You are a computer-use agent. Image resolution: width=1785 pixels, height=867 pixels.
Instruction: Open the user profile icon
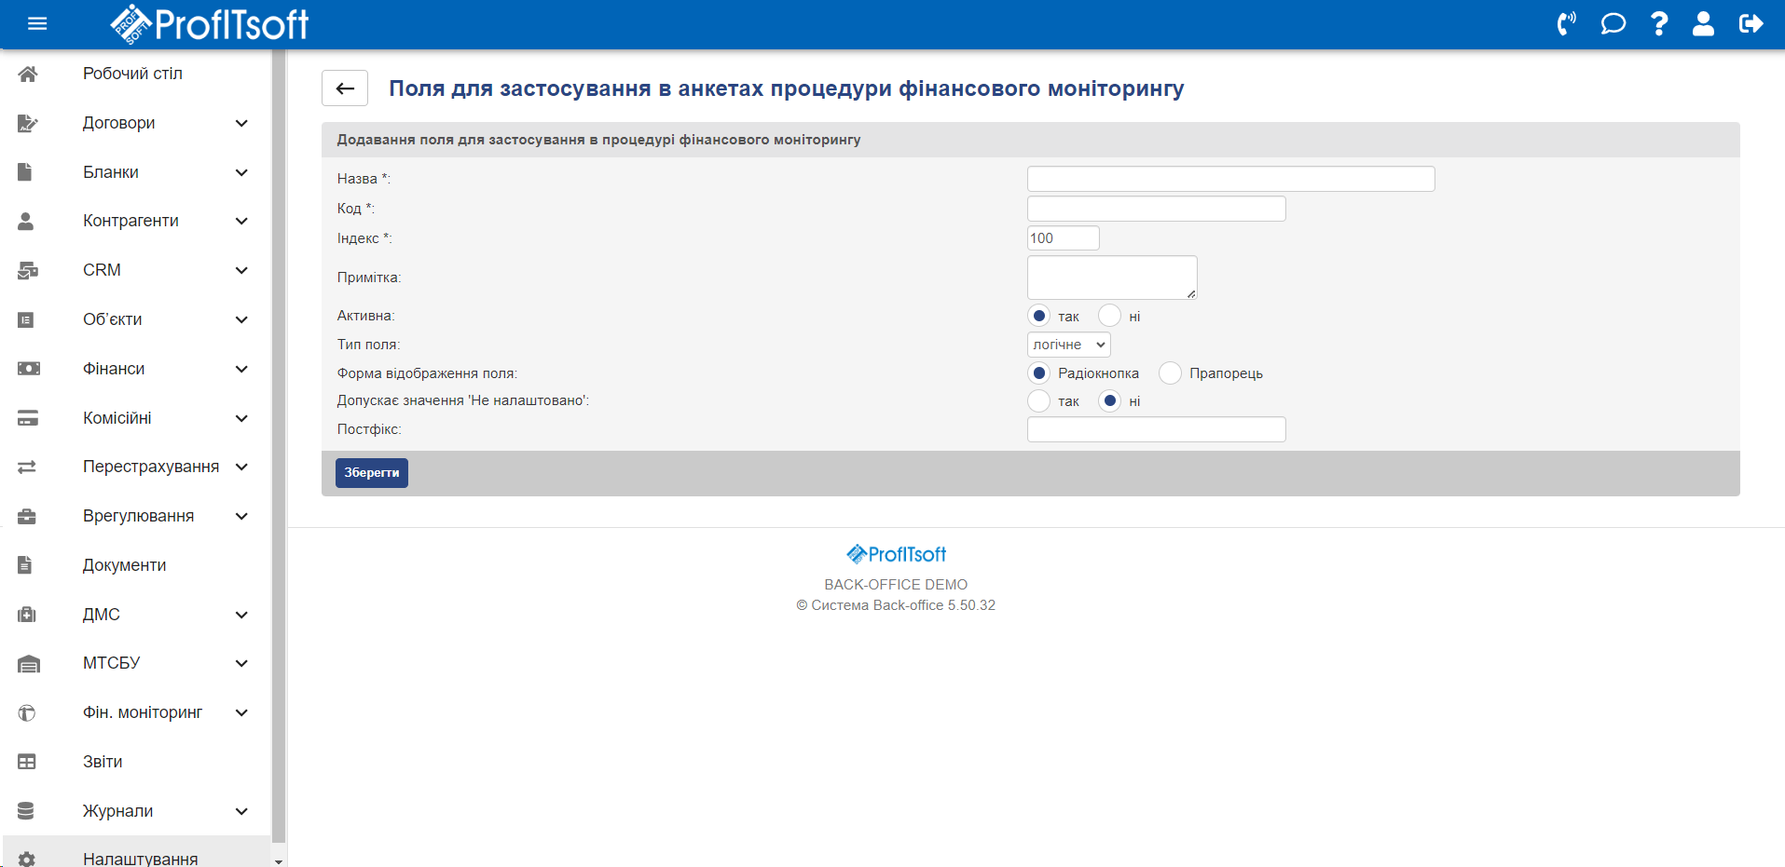pos(1703,23)
